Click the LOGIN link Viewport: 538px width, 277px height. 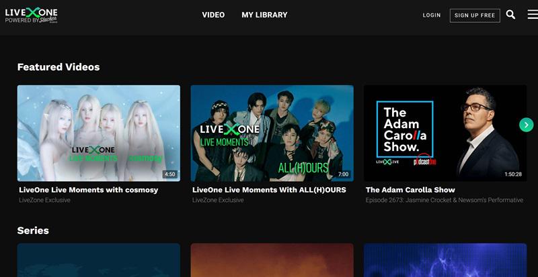pos(432,15)
